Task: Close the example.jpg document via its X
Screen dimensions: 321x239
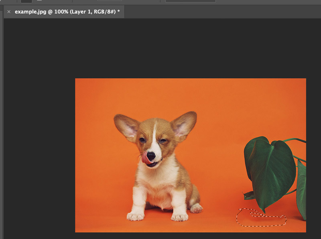Action: pyautogui.click(x=9, y=12)
